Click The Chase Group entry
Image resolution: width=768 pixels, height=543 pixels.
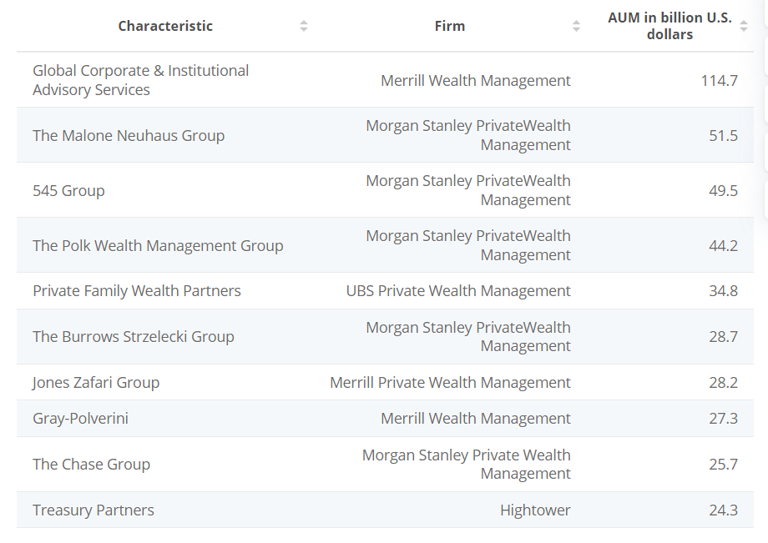pyautogui.click(x=91, y=464)
